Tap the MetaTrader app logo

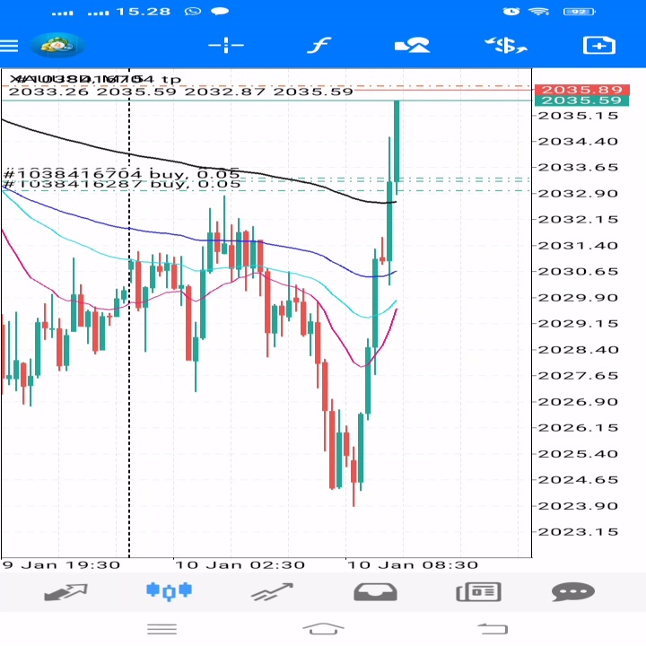click(58, 45)
